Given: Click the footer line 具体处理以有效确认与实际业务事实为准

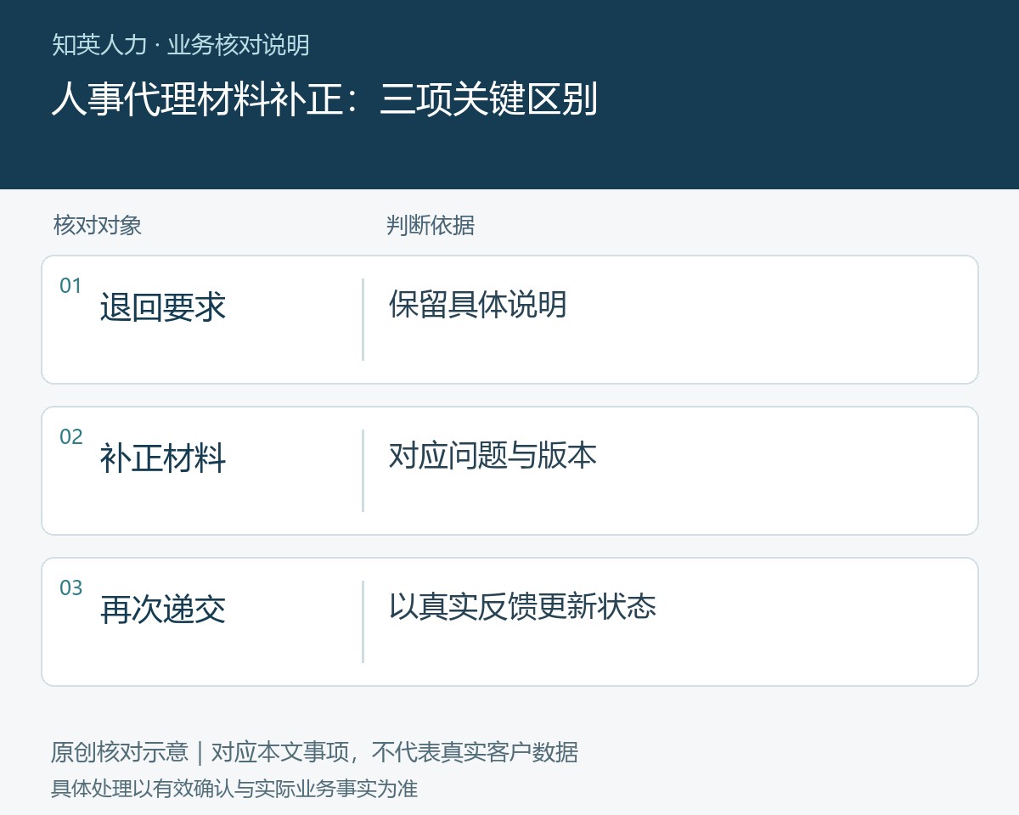Looking at the screenshot, I should click(x=234, y=789).
